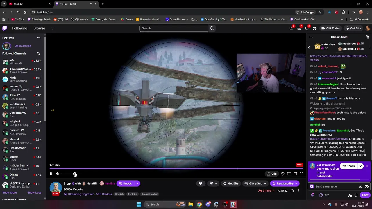Open the three-dot stream options menu
The height and width of the screenshot is (209, 372).
click(x=298, y=191)
